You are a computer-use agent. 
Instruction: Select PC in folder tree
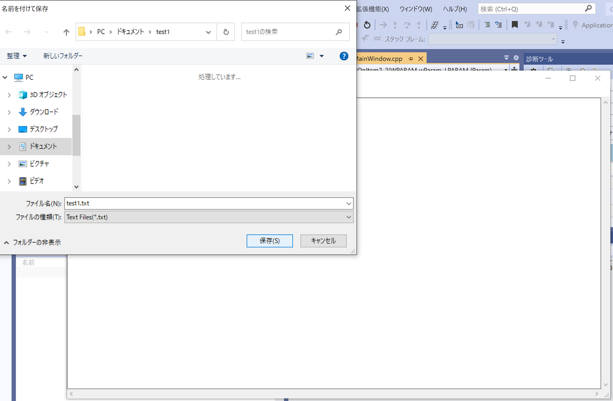point(29,77)
